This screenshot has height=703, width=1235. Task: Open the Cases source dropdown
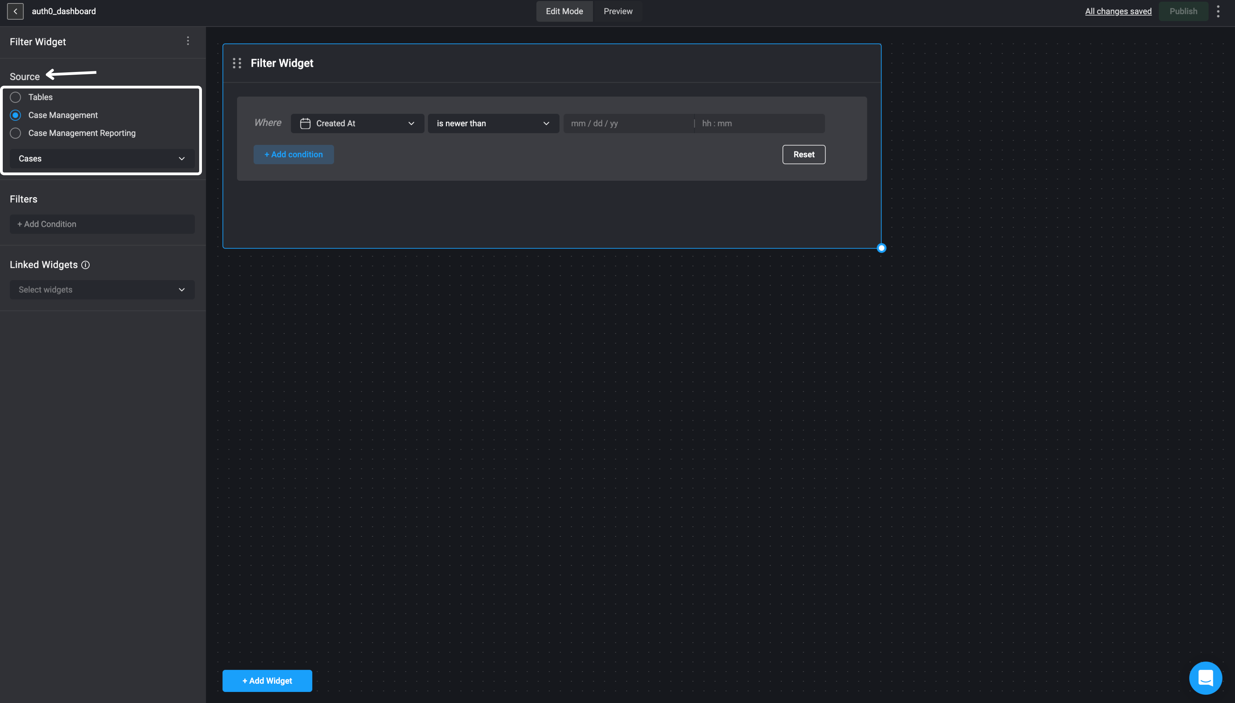(x=102, y=158)
